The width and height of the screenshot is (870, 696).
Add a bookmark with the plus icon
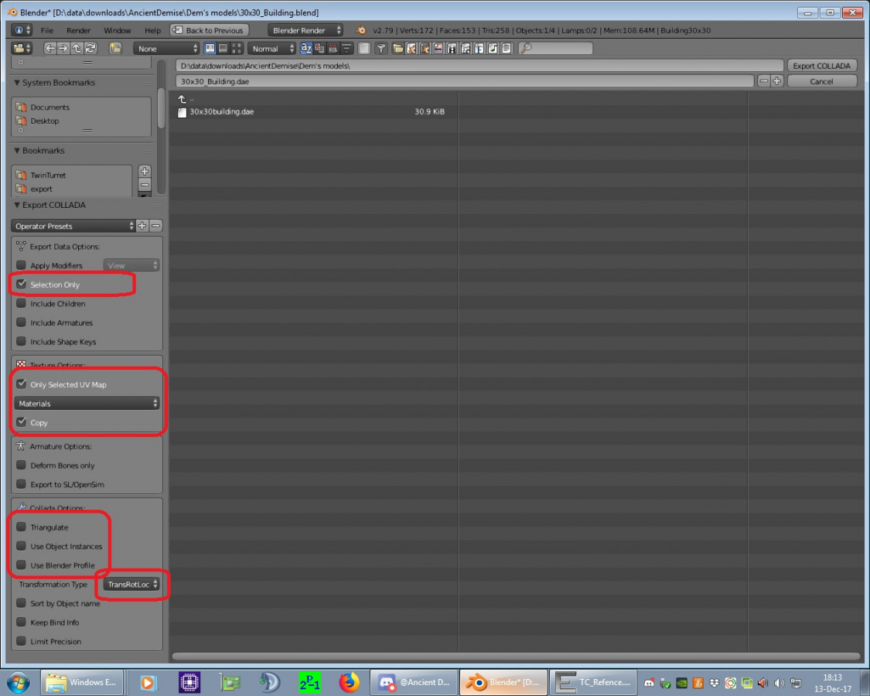coord(145,172)
